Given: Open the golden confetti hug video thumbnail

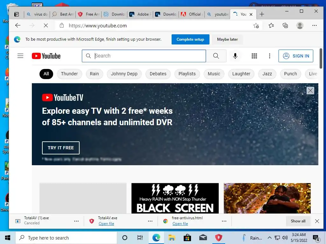Looking at the screenshot, I should pos(267,198).
